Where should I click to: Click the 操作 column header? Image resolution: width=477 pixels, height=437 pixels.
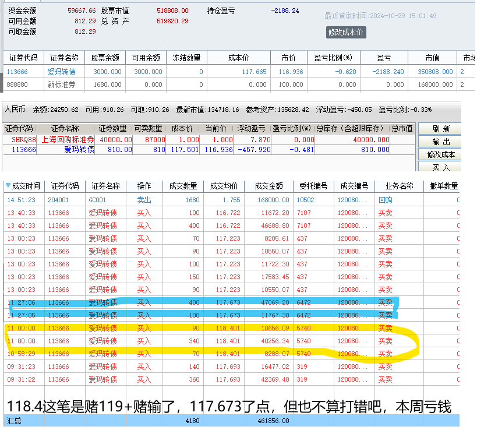coord(144,186)
